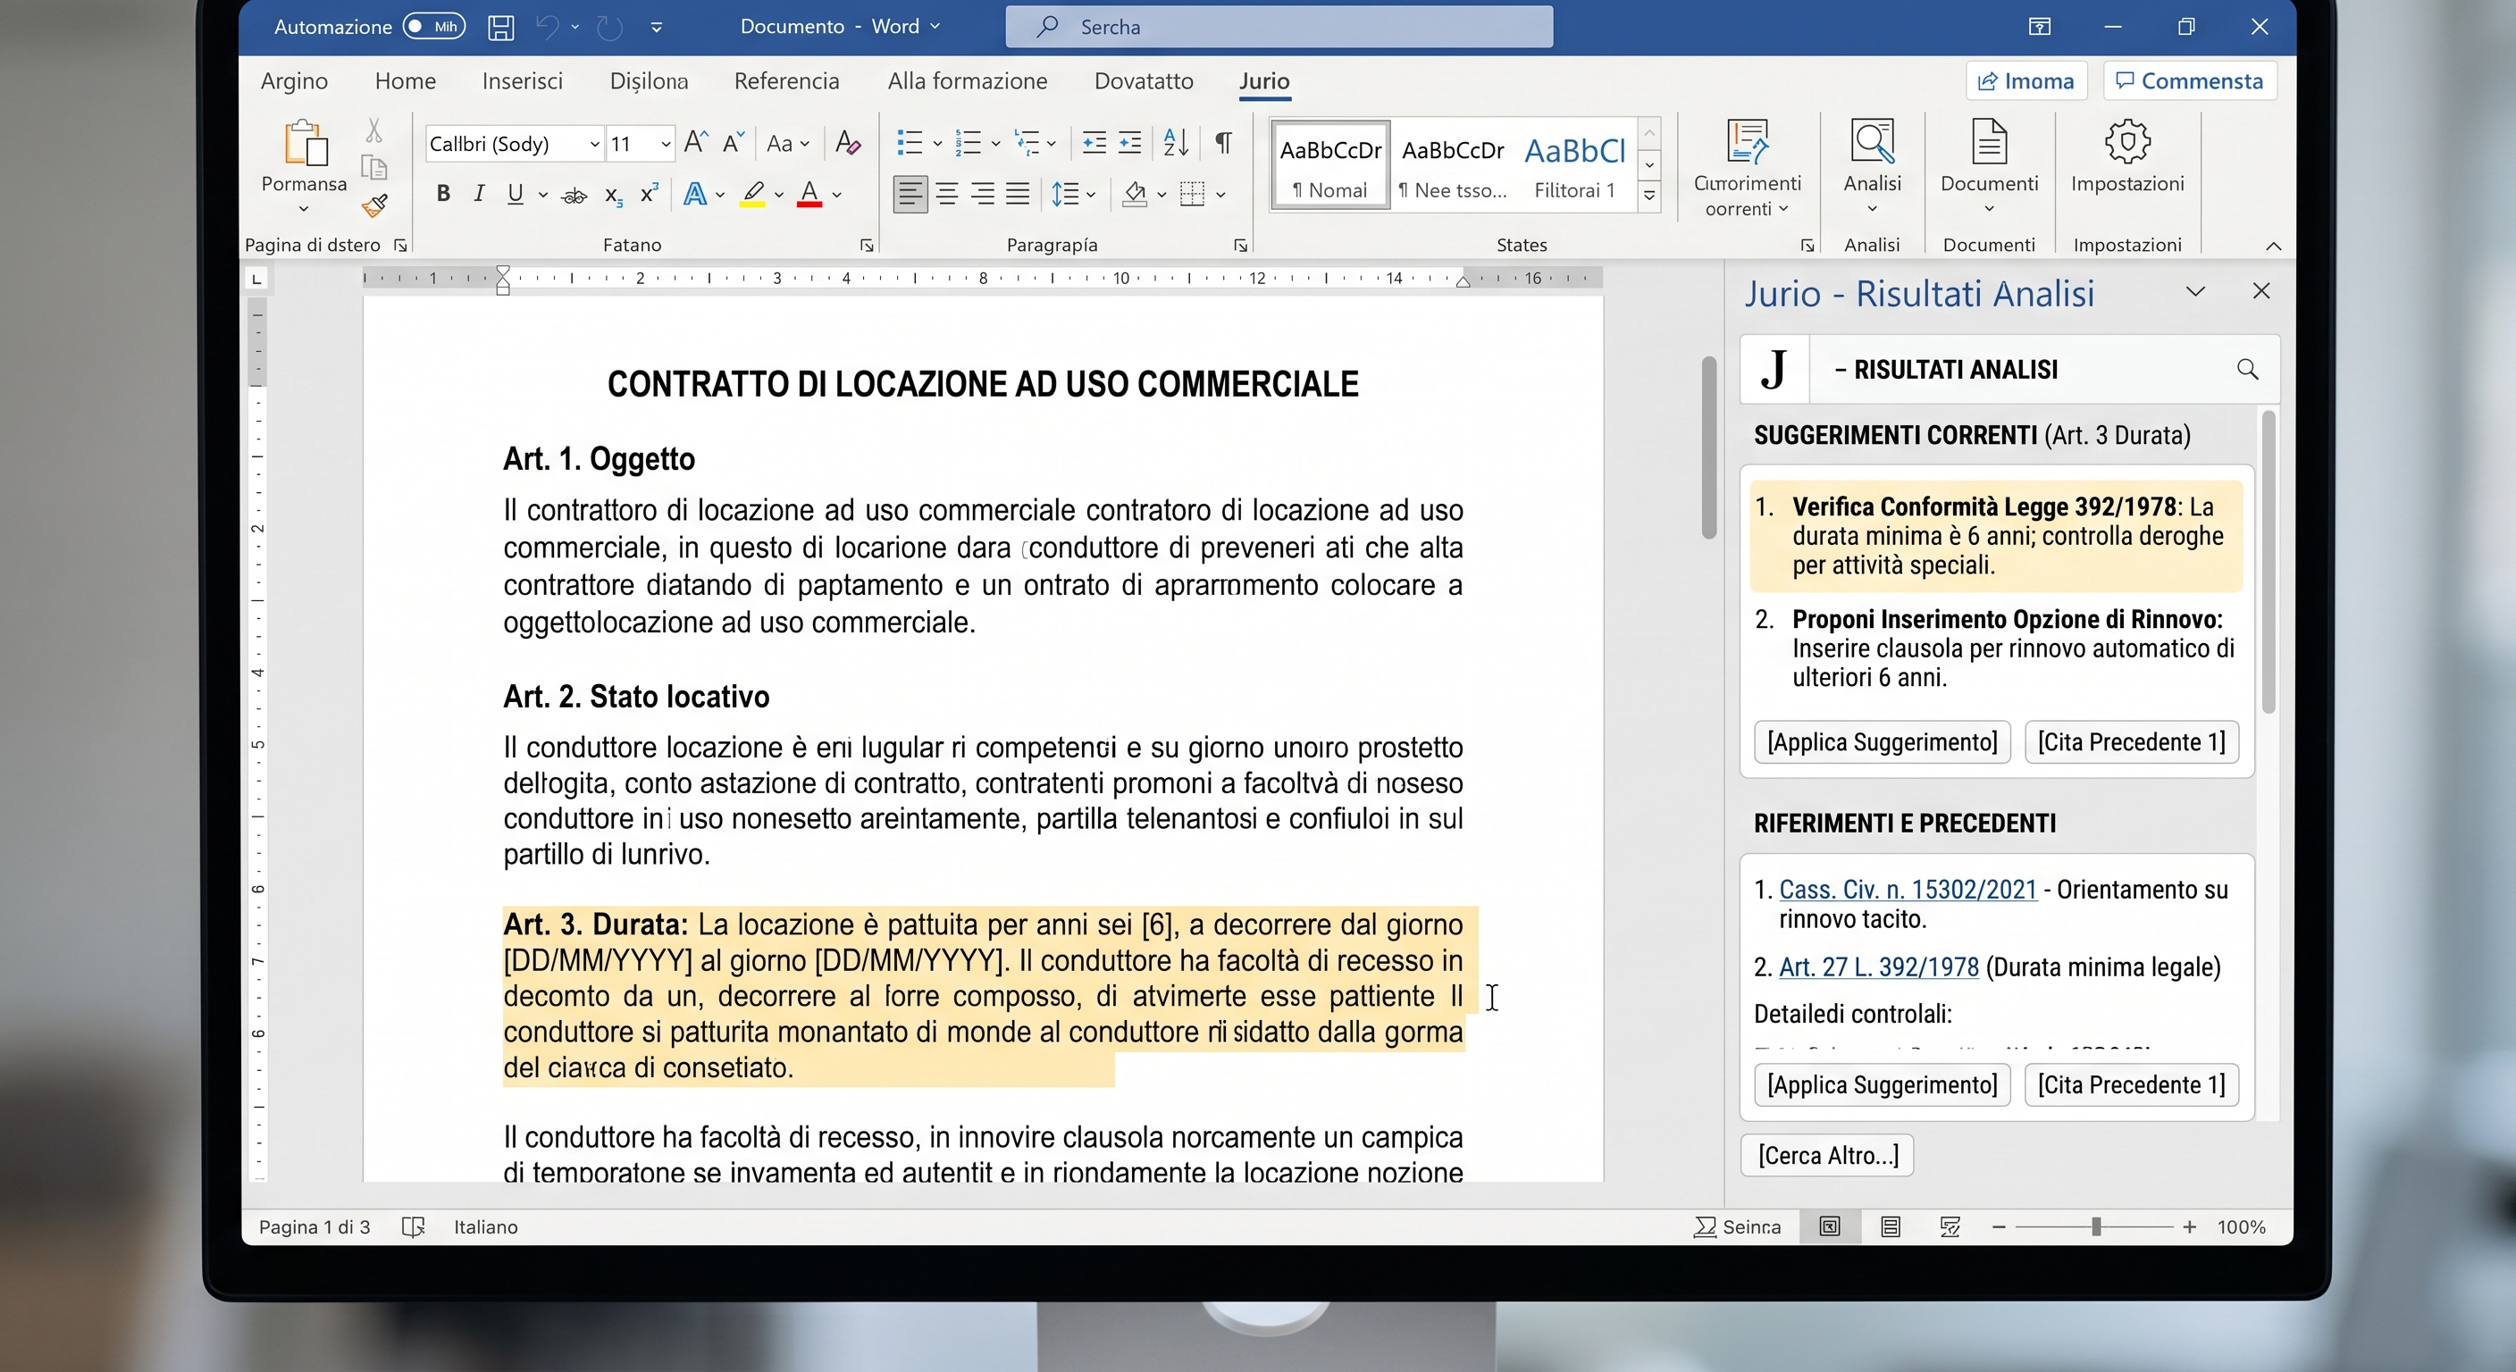The width and height of the screenshot is (2516, 1372).
Task: Open the ribbon display options icon
Action: coord(2040,27)
